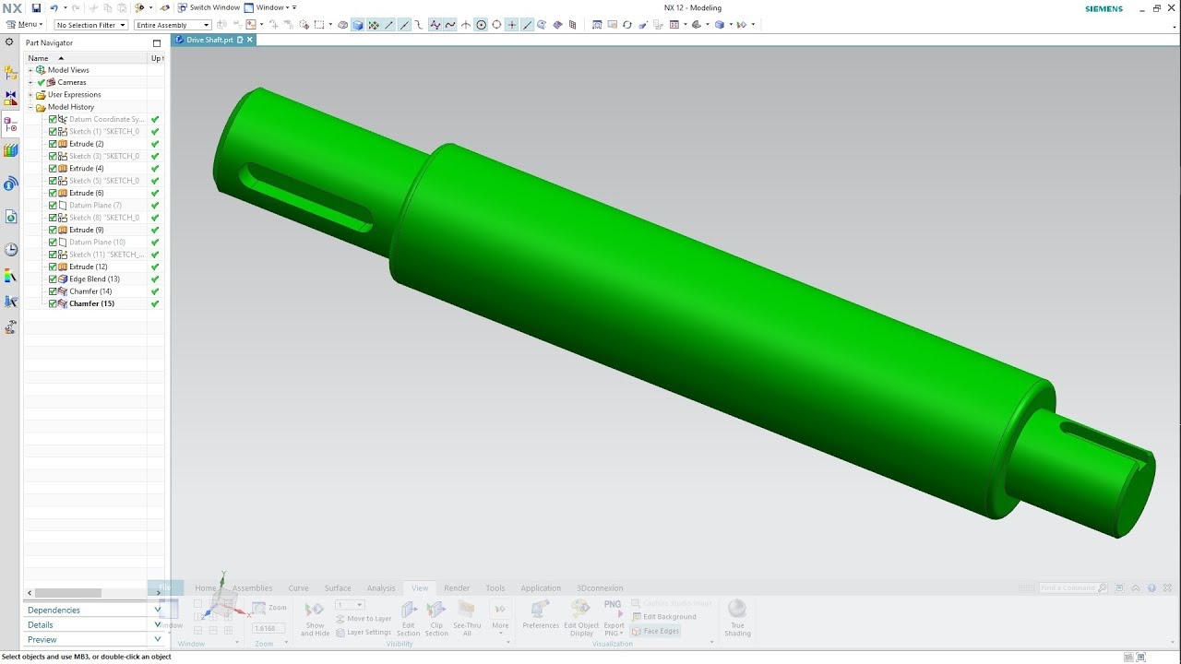Click the Layer Settings button

click(364, 633)
